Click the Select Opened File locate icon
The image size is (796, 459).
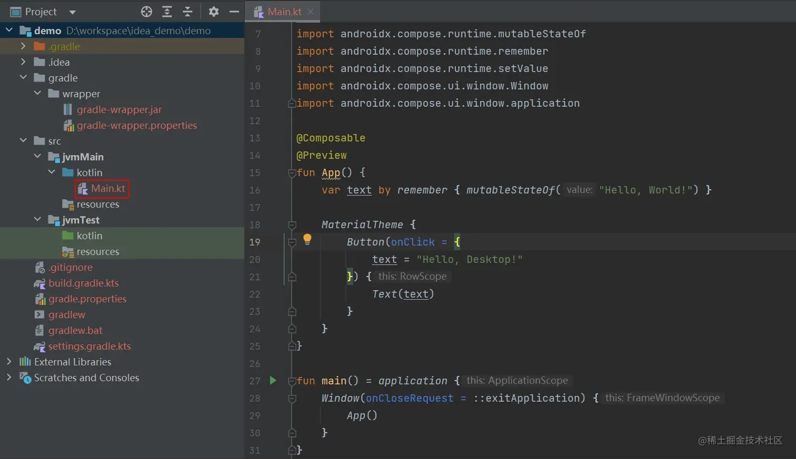[x=146, y=12]
